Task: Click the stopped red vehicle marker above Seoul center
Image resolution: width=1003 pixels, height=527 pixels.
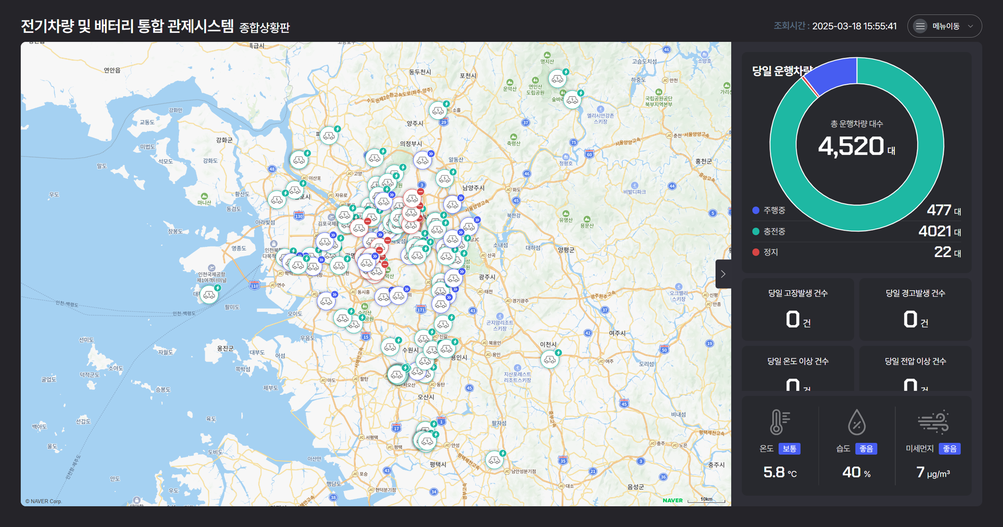Action: [412, 198]
